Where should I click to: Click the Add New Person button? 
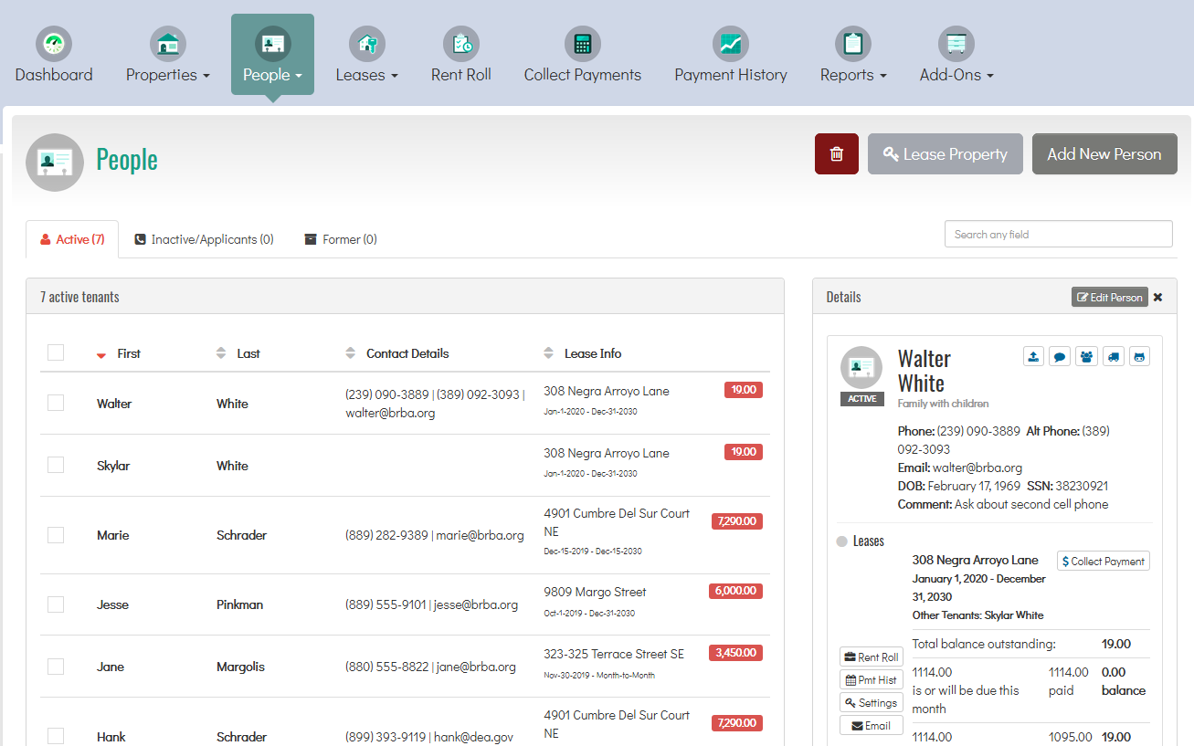[1104, 154]
